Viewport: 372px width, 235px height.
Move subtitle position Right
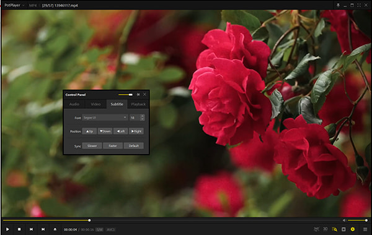tap(136, 131)
